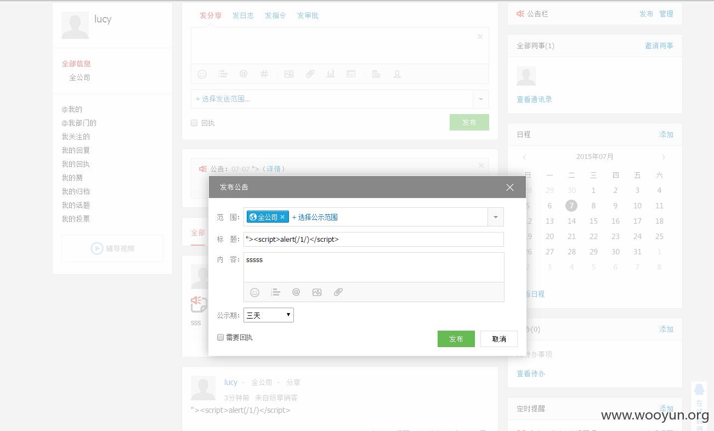Attach file via dialog paperclip icon
Image resolution: width=714 pixels, height=431 pixels.
point(338,292)
